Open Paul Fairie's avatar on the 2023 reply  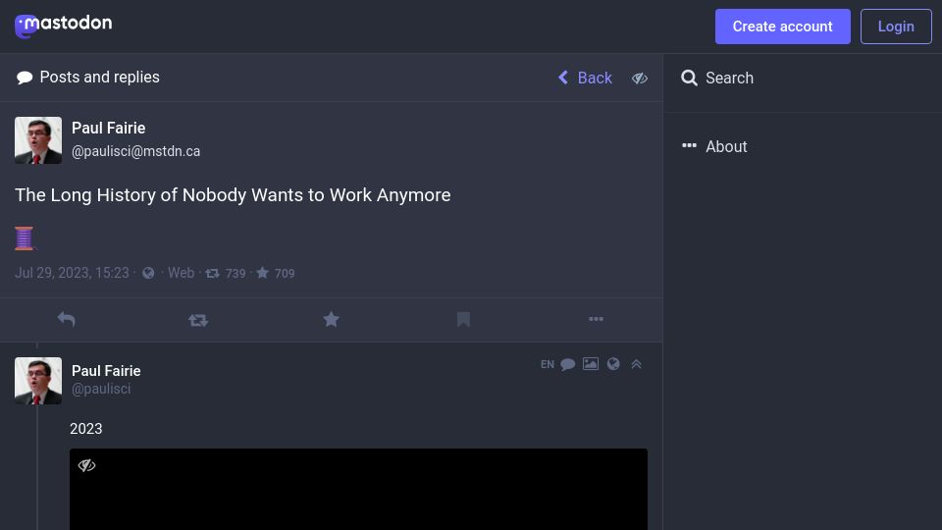point(38,381)
